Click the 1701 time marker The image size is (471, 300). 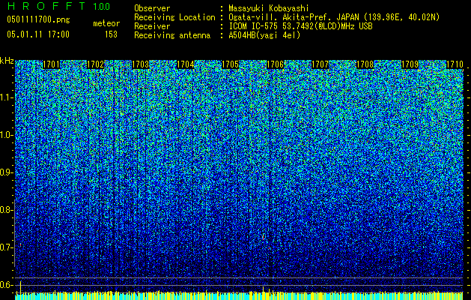pos(51,64)
